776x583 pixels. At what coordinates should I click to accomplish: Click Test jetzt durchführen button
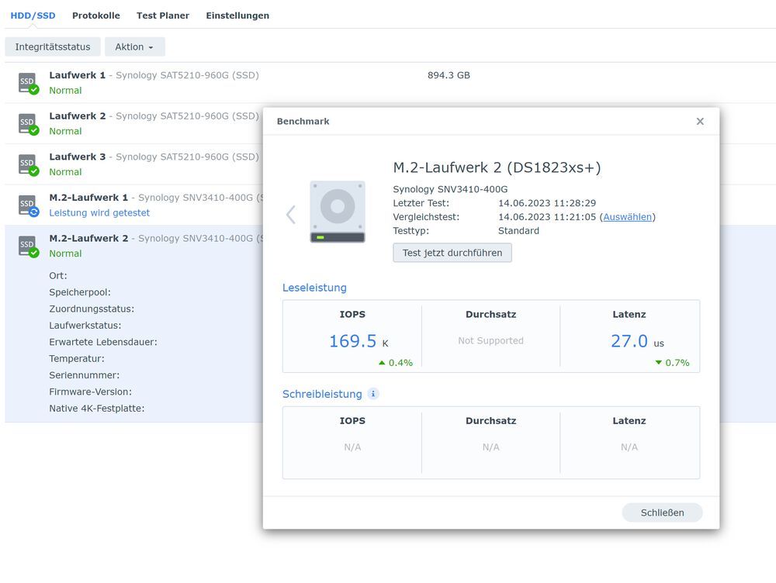[x=452, y=253]
